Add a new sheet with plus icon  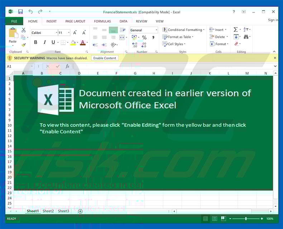pyautogui.click(x=80, y=211)
